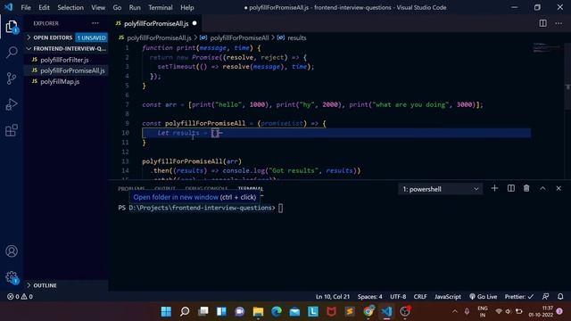Click the Explorer more actions ellipsis
Viewport: 571px width, 321px height.
pyautogui.click(x=95, y=23)
